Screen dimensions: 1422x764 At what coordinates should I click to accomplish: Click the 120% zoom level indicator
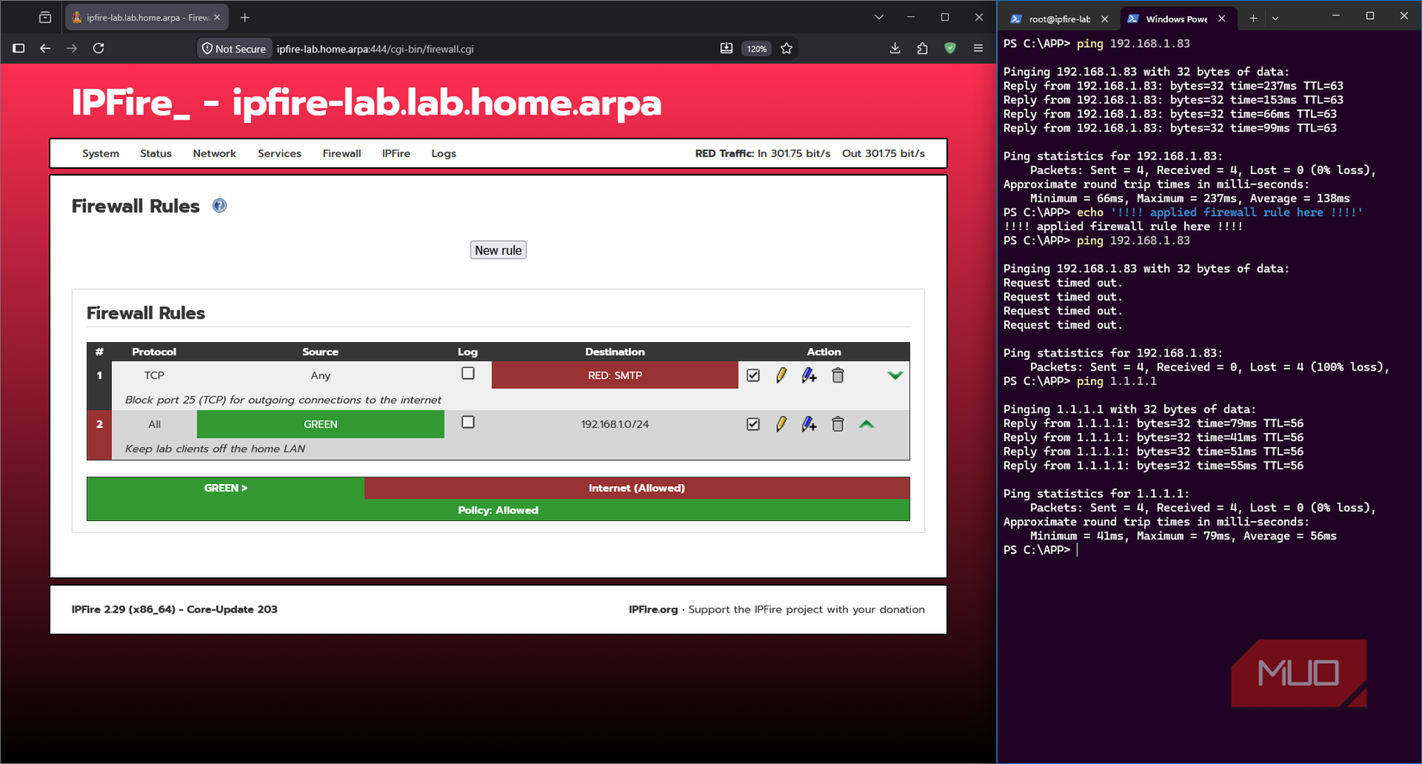click(x=757, y=48)
